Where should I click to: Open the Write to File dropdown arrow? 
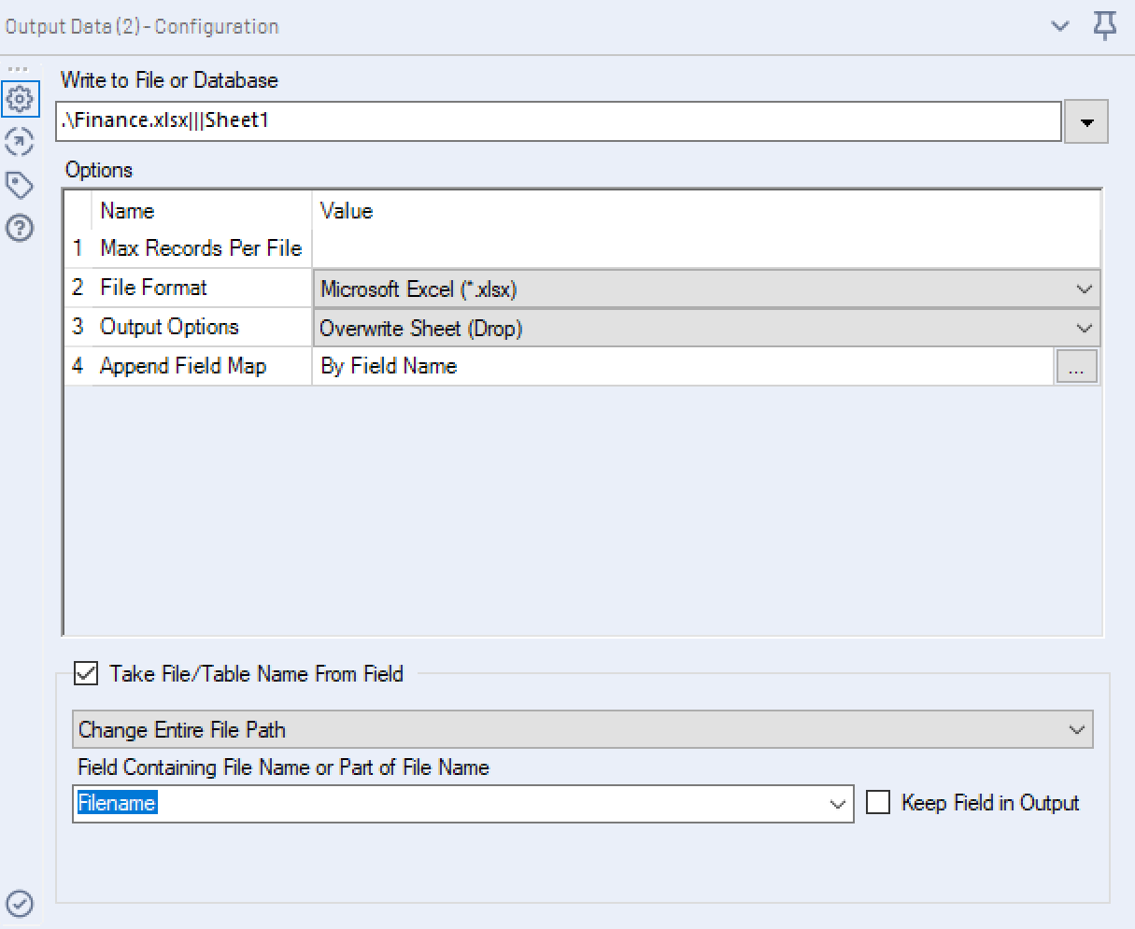(1085, 122)
